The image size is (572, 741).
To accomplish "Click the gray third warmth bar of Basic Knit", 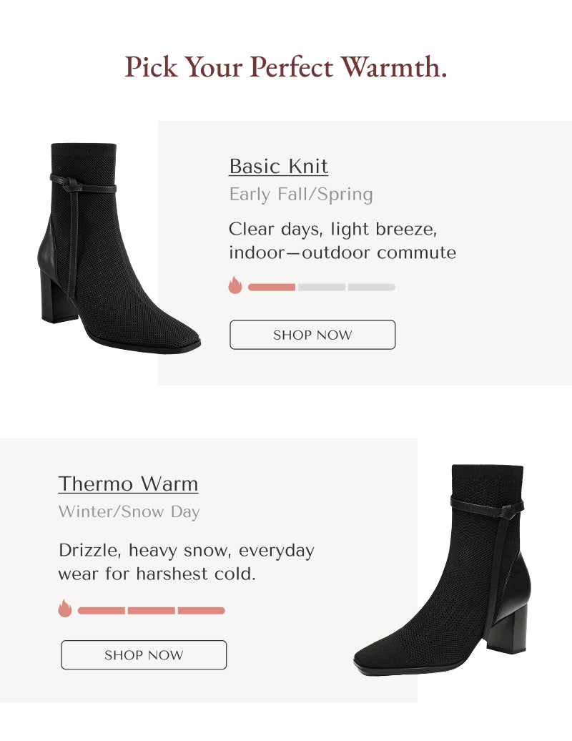I will point(372,287).
